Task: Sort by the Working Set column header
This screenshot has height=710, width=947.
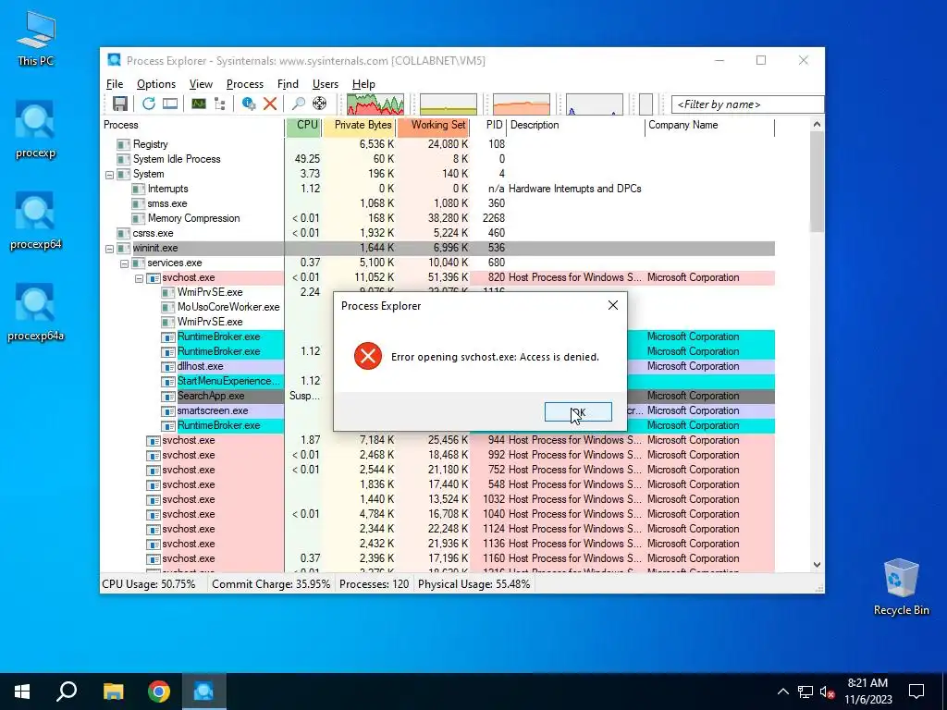Action: (433, 125)
